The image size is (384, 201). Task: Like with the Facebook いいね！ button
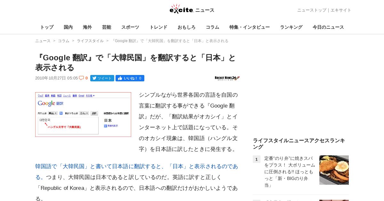(130, 78)
